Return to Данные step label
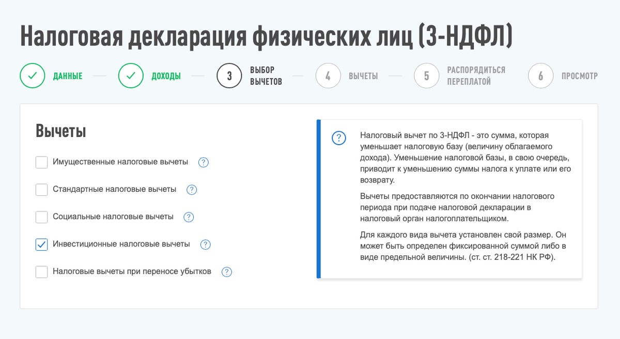Viewport: 620px width, 339px height. click(x=68, y=76)
